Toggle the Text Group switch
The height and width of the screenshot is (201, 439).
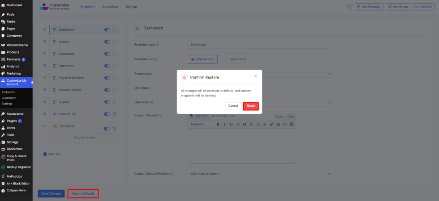[x=107, y=129]
